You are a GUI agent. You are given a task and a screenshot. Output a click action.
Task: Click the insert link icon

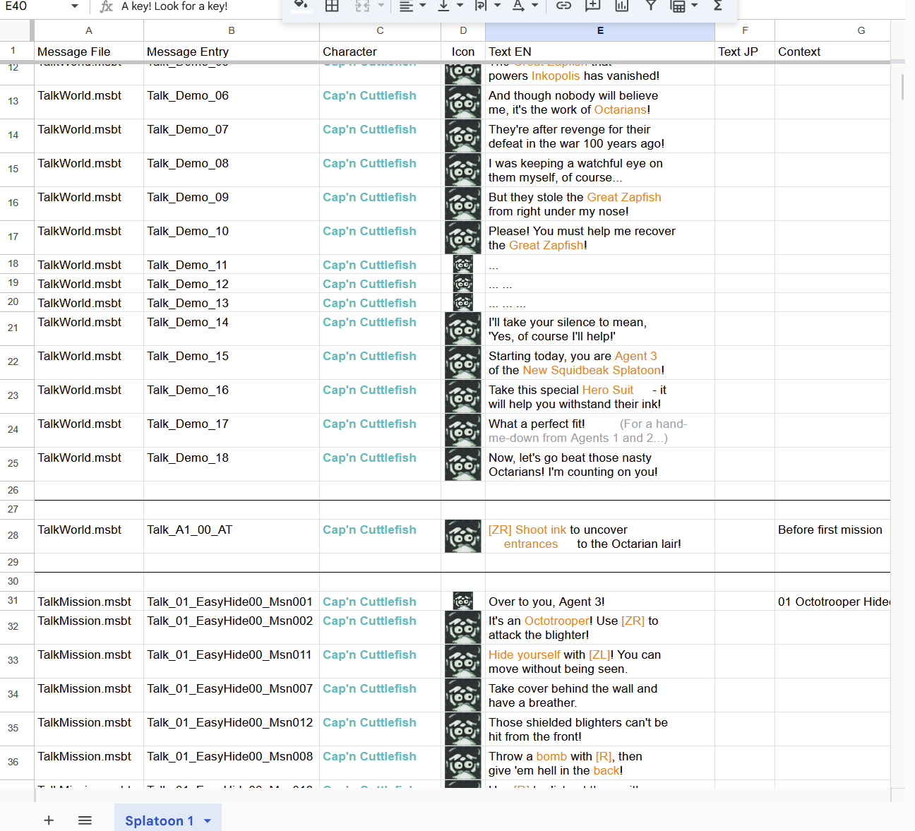point(563,6)
